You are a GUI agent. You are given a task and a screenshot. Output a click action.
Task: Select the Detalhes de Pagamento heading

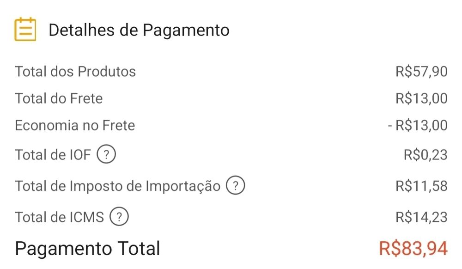(x=139, y=30)
